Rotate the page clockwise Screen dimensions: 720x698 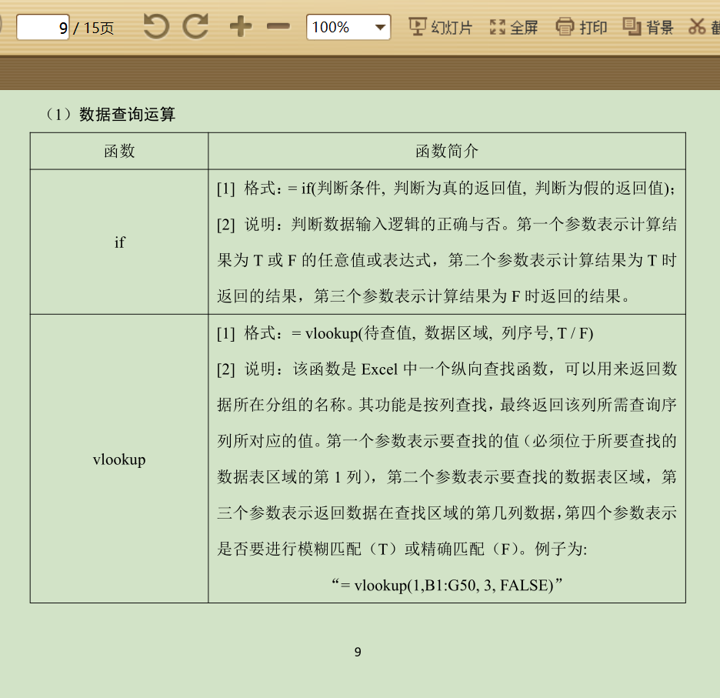click(x=195, y=26)
